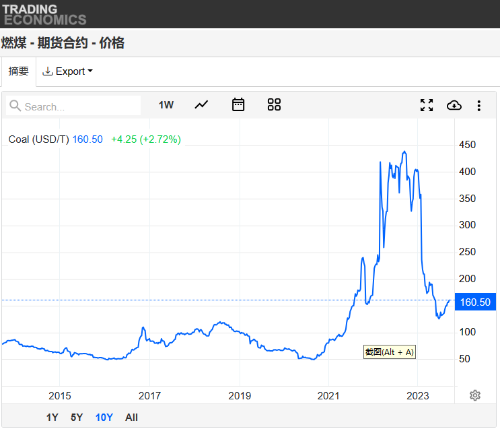Enter fullscreen chart mode

427,105
